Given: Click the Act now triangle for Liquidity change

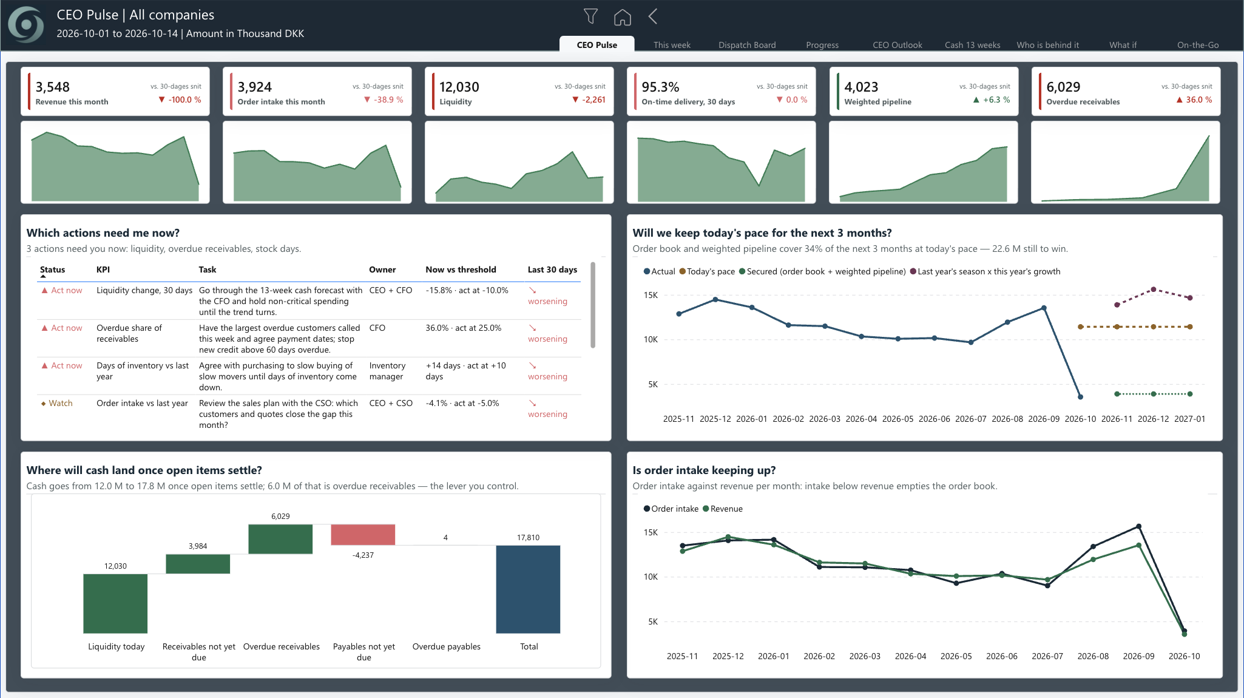Looking at the screenshot, I should pos(44,290).
